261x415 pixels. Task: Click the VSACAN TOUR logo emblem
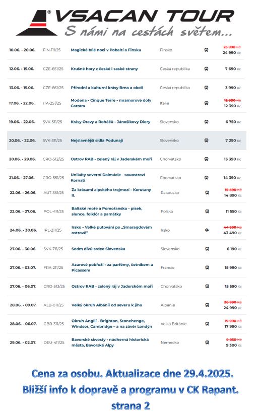pyautogui.click(x=36, y=23)
